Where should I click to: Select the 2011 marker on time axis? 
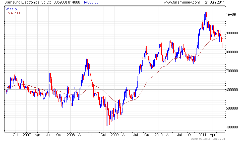(202, 135)
